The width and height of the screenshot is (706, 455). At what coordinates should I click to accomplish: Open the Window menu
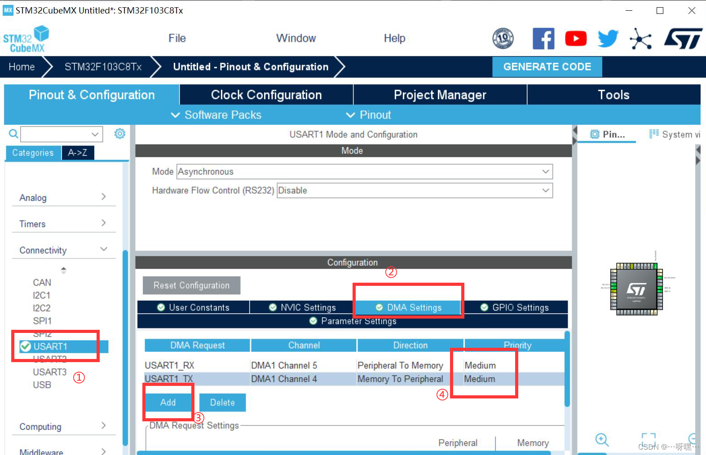[296, 38]
